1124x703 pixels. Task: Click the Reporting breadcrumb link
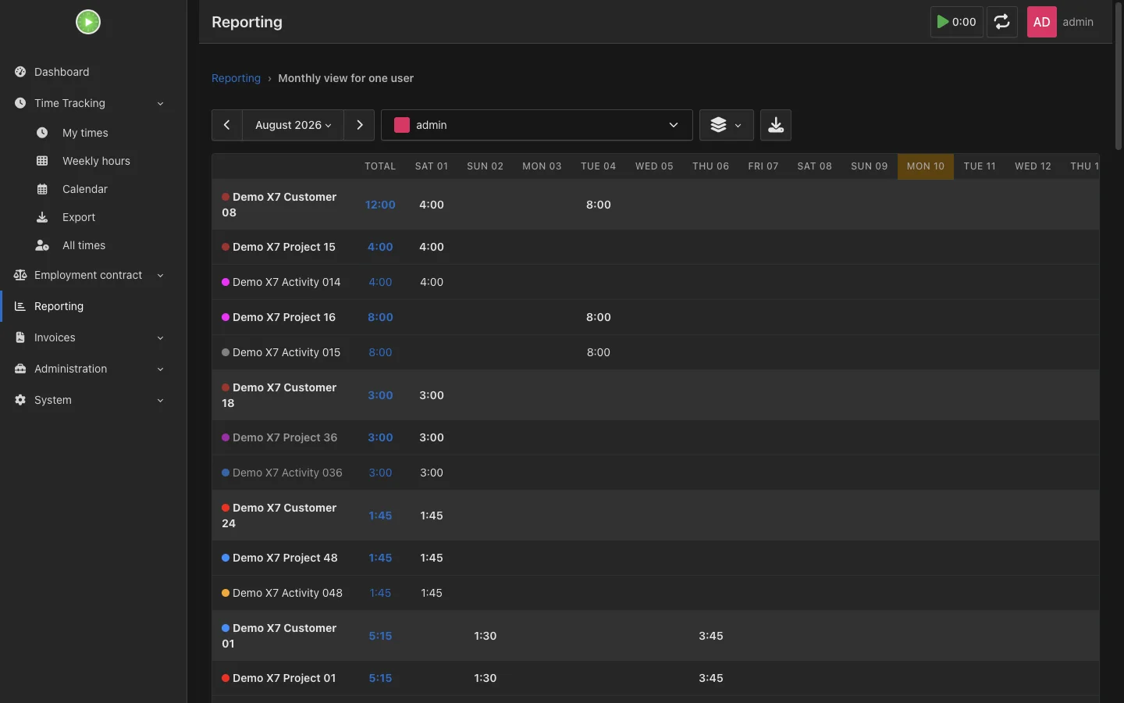(x=236, y=78)
